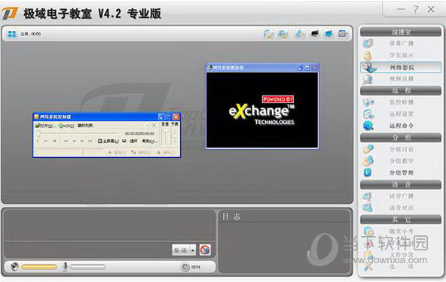This screenshot has width=446, height=282.
Task: Start 语音对话 voice chat
Action: (x=401, y=208)
